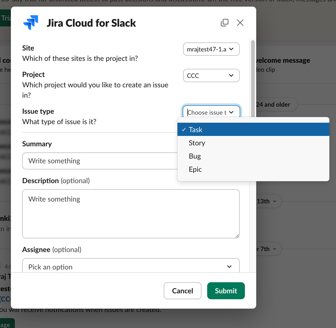Open the Project dropdown showing CCC

pyautogui.click(x=211, y=75)
